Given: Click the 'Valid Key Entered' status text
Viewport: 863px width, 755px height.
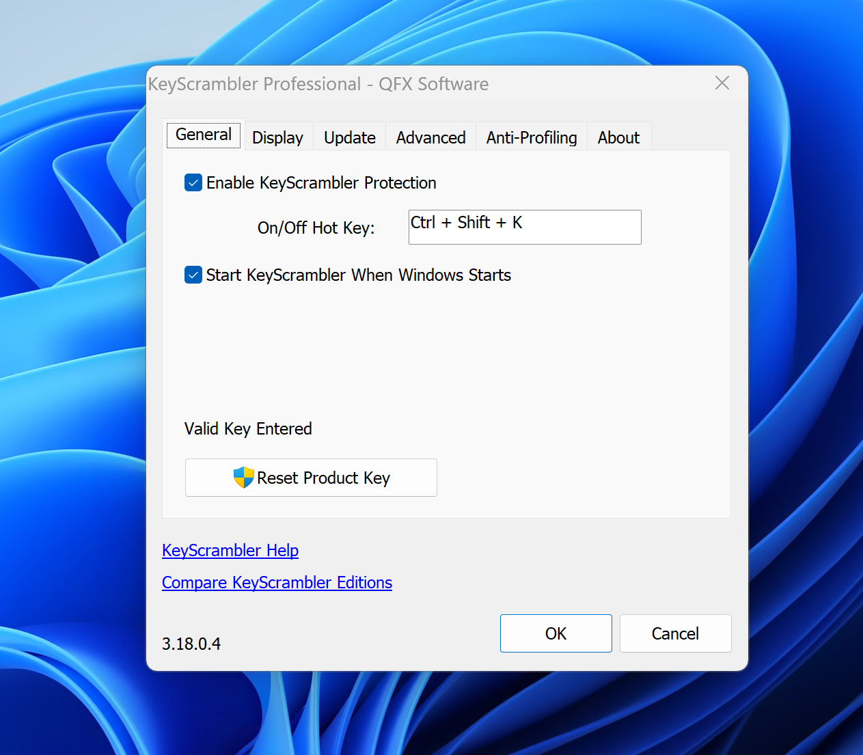Looking at the screenshot, I should coord(248,428).
